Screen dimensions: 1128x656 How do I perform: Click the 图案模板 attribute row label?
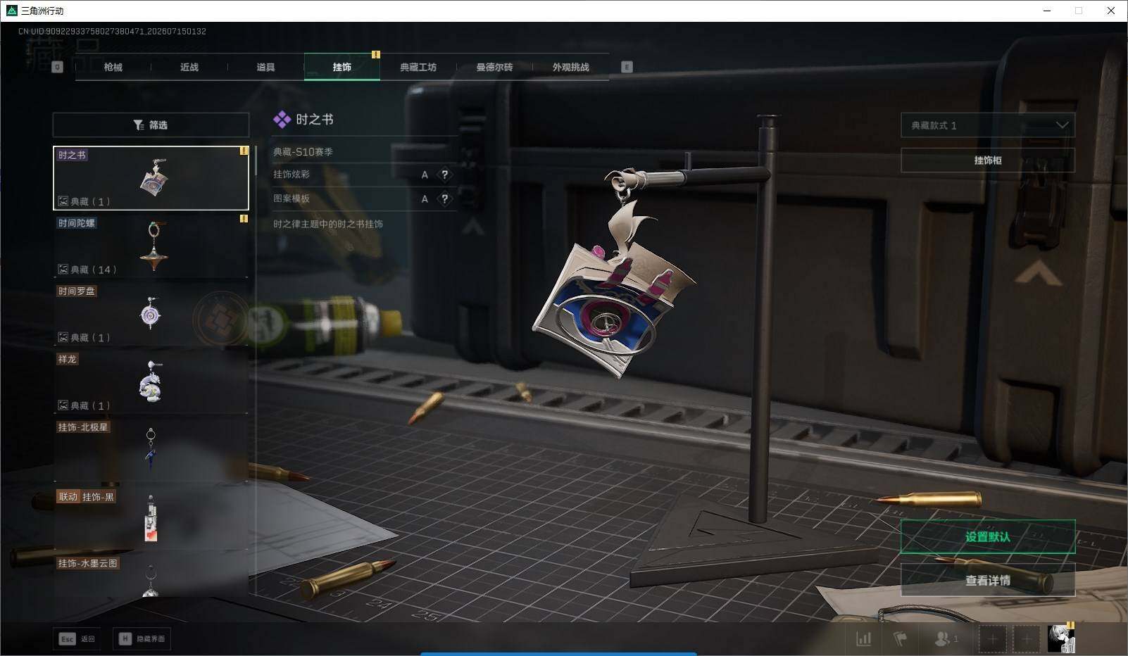tap(292, 198)
